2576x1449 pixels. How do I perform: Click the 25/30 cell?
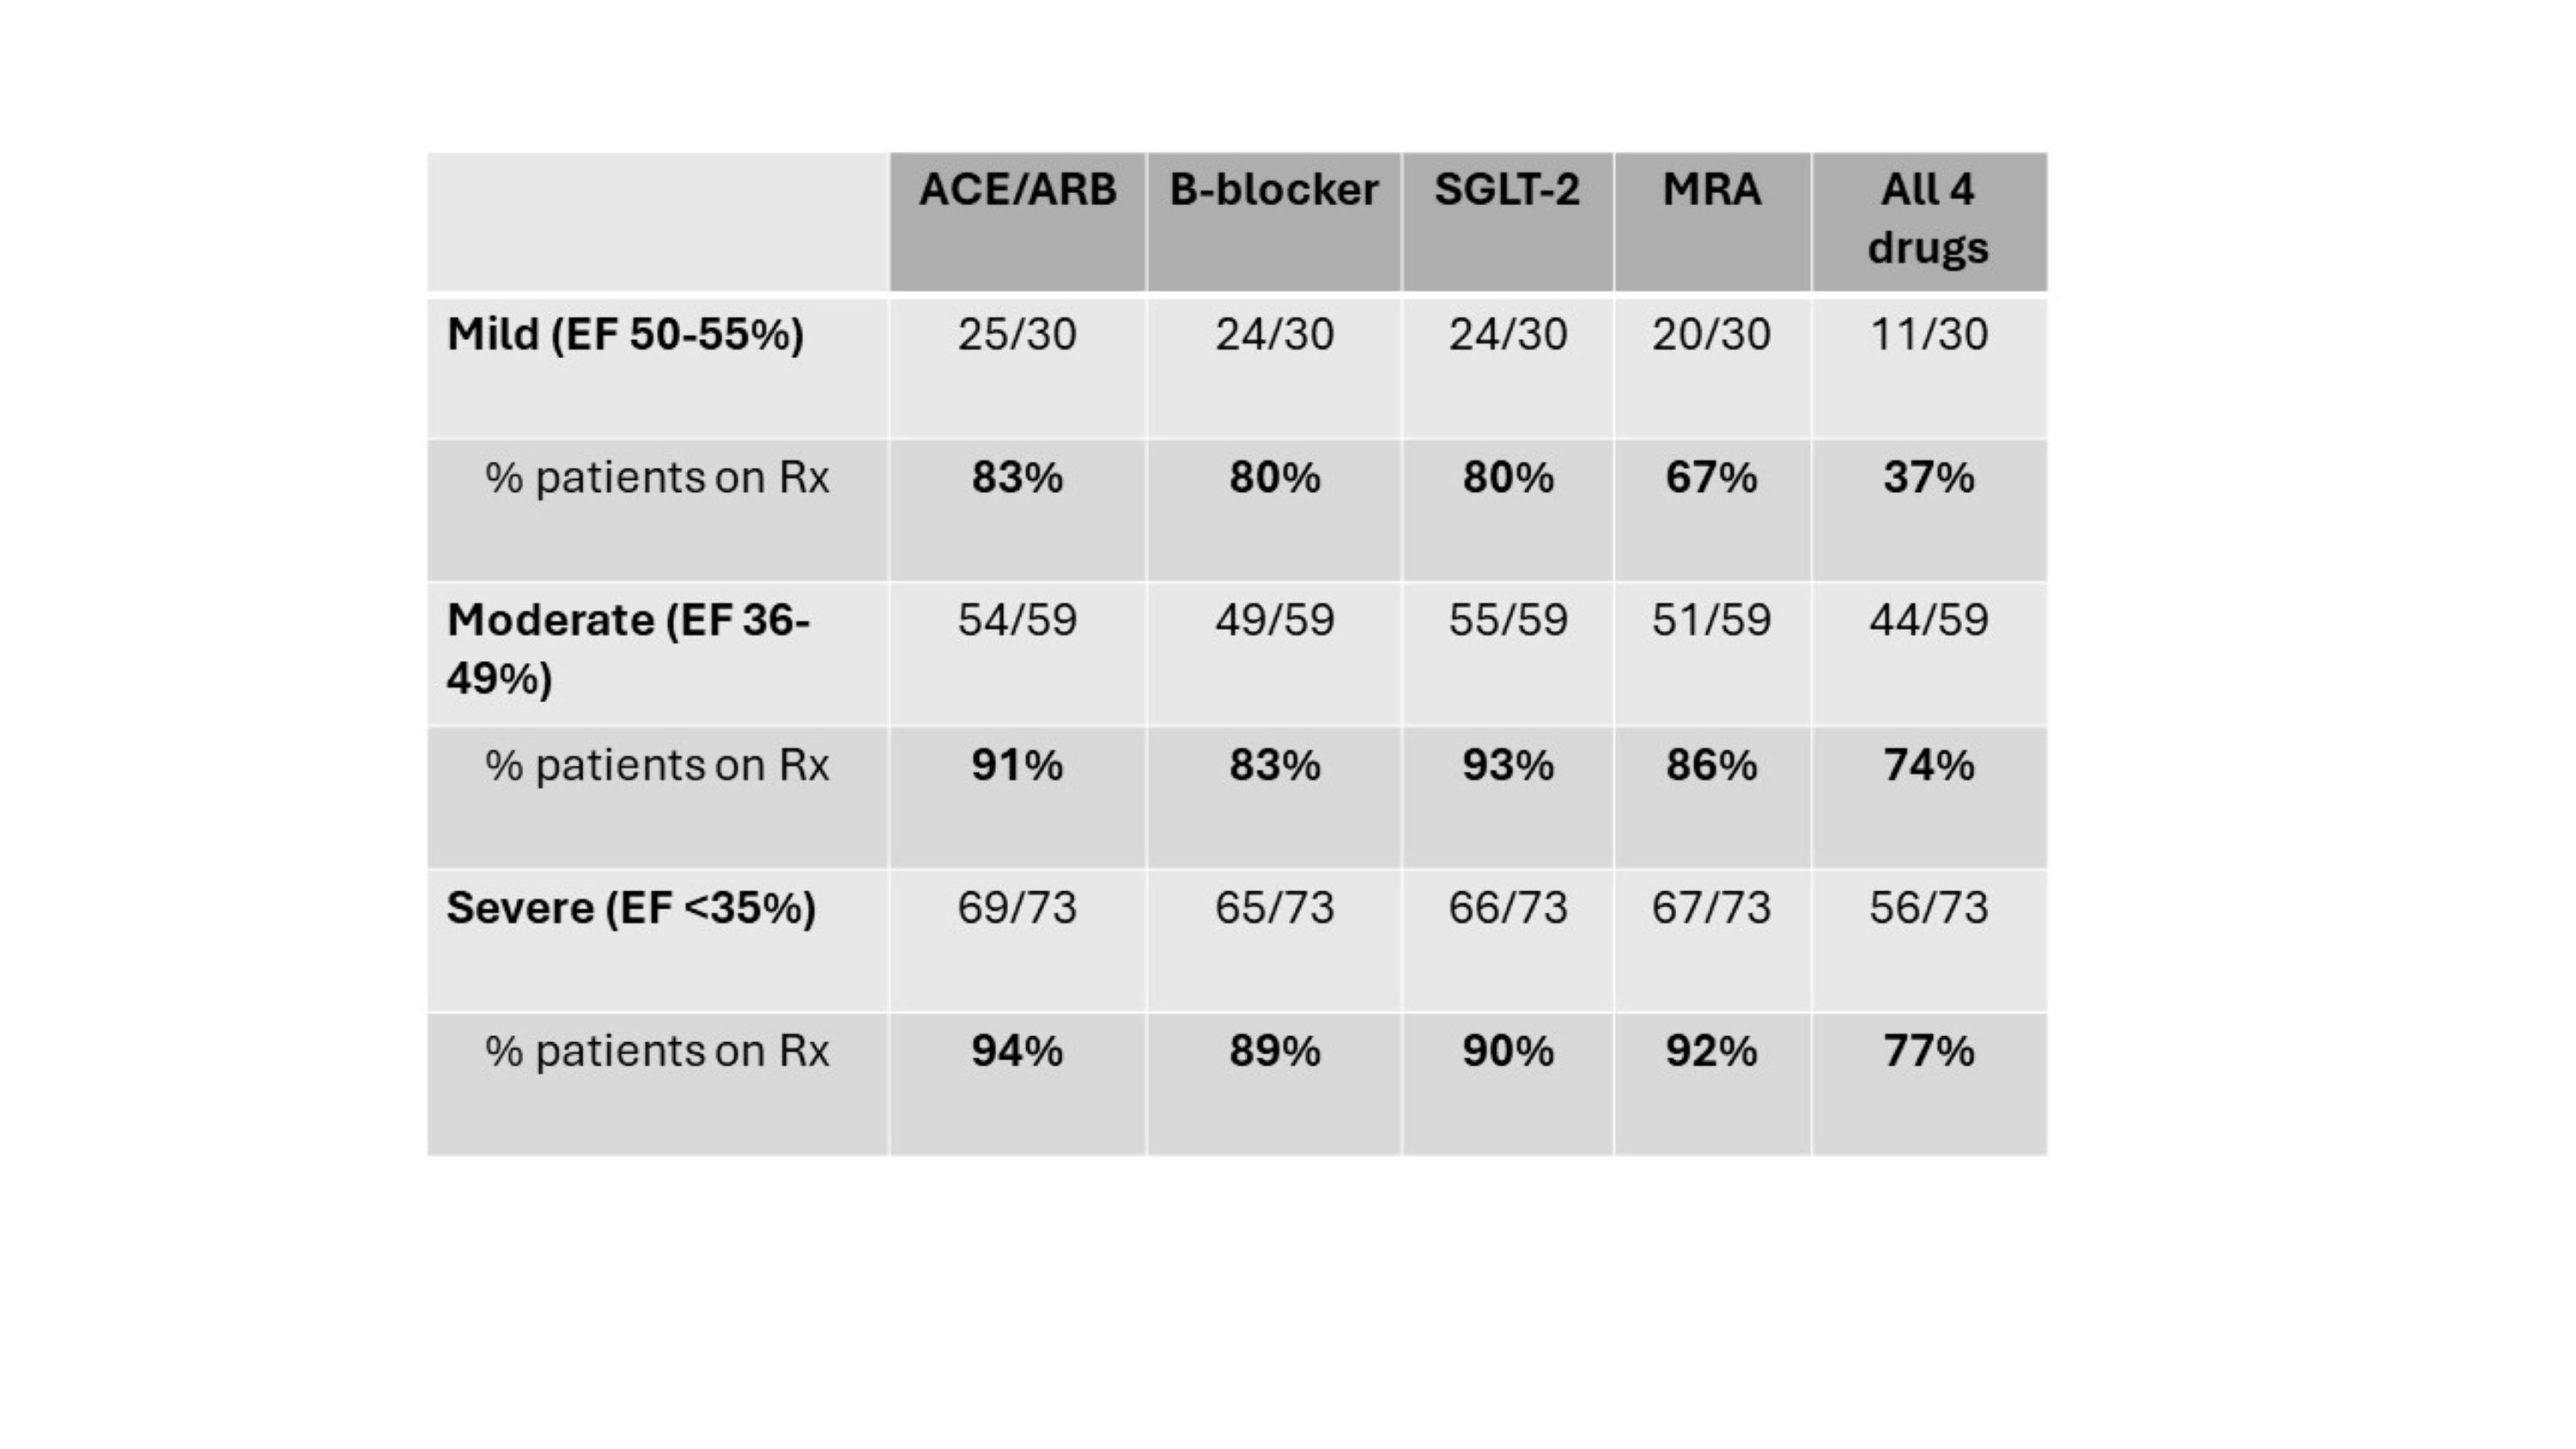tap(1017, 334)
